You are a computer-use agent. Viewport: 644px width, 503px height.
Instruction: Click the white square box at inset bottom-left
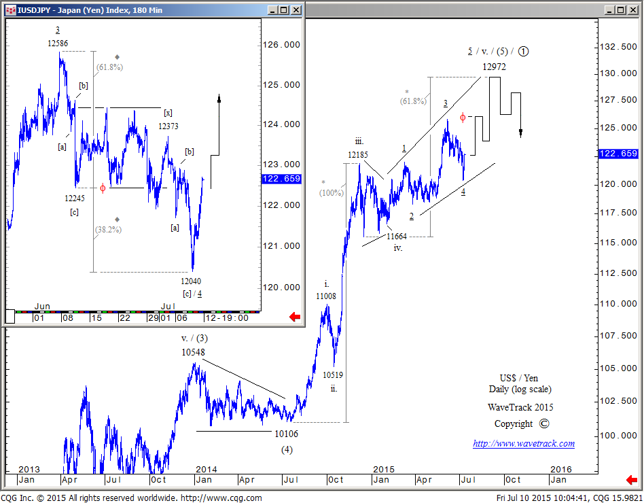(10, 316)
